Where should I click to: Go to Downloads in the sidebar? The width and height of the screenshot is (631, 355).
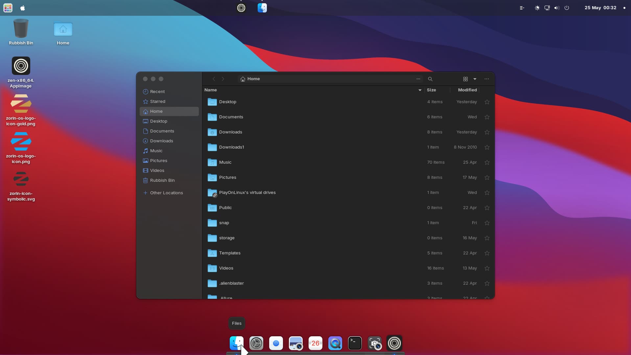[x=169, y=141]
